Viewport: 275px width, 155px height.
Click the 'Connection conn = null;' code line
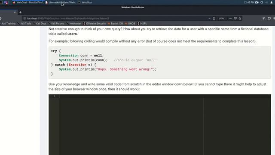pyautogui.click(x=81, y=56)
